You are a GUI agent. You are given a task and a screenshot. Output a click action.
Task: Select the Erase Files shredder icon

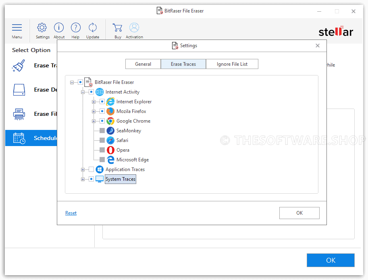(x=19, y=114)
